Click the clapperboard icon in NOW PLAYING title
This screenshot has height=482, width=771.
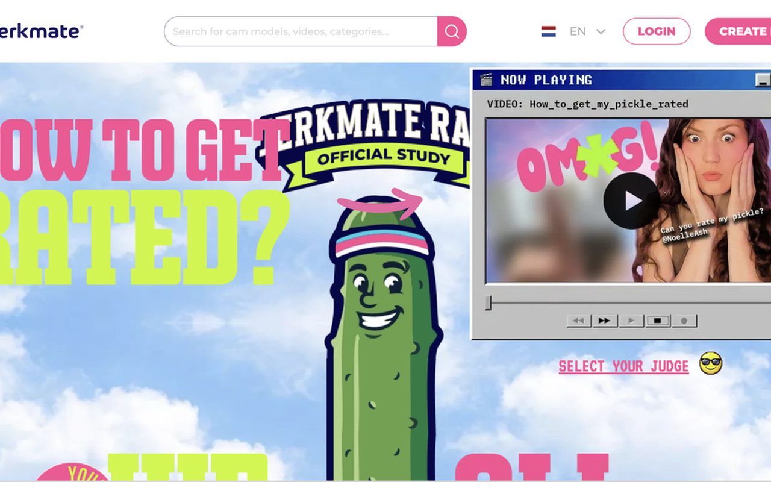486,80
